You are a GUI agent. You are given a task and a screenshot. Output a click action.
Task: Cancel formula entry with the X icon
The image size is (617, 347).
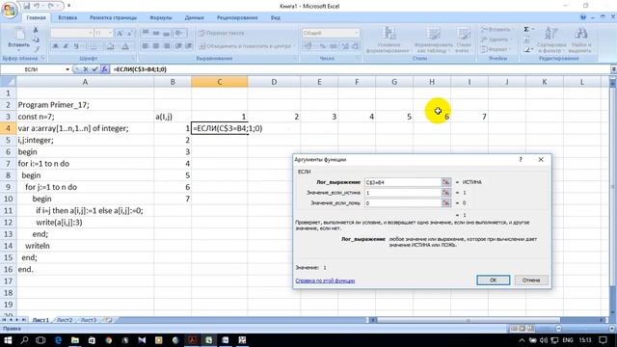(x=86, y=69)
